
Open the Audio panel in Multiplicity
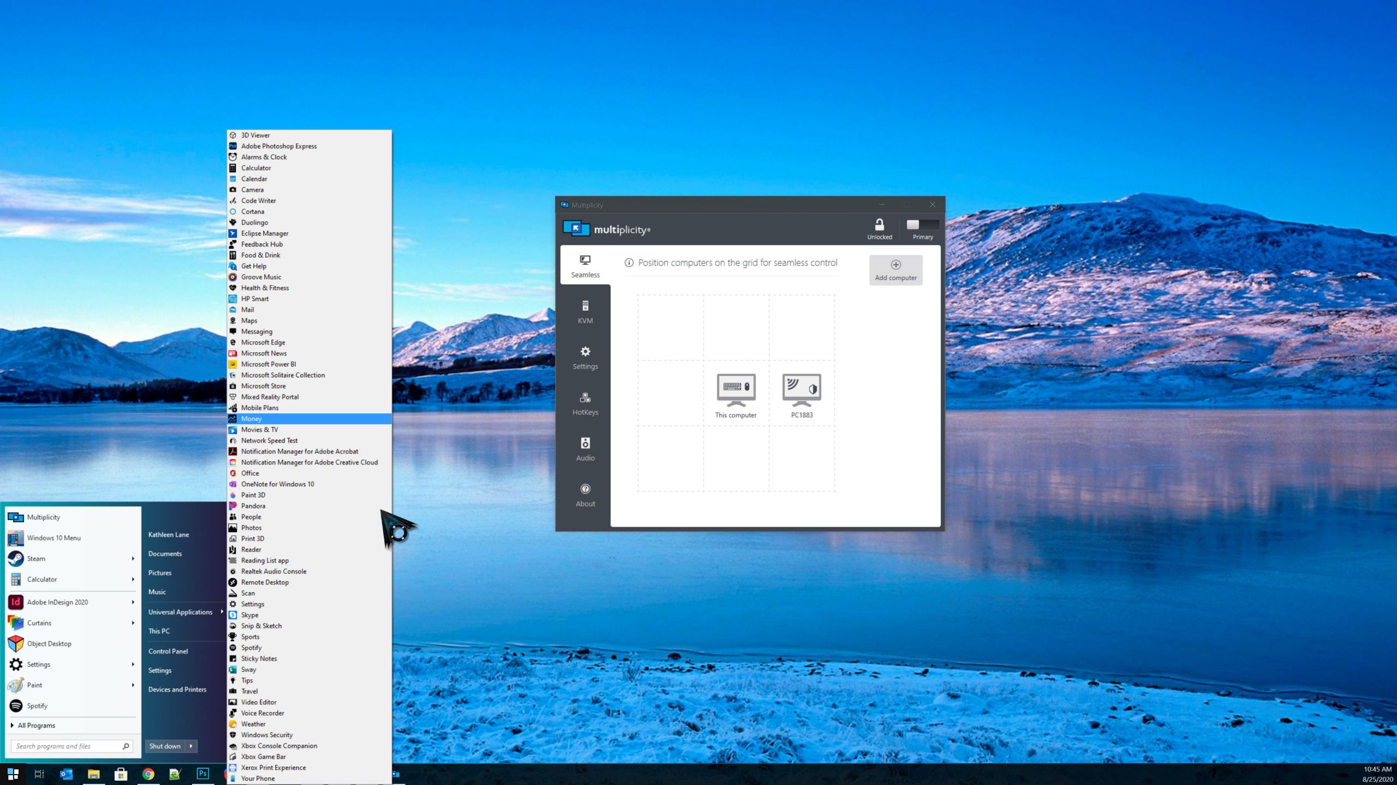tap(585, 449)
